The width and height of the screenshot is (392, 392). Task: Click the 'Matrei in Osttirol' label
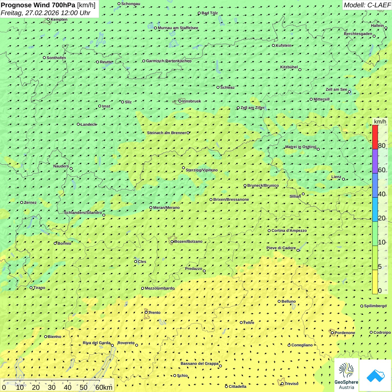point(301,147)
